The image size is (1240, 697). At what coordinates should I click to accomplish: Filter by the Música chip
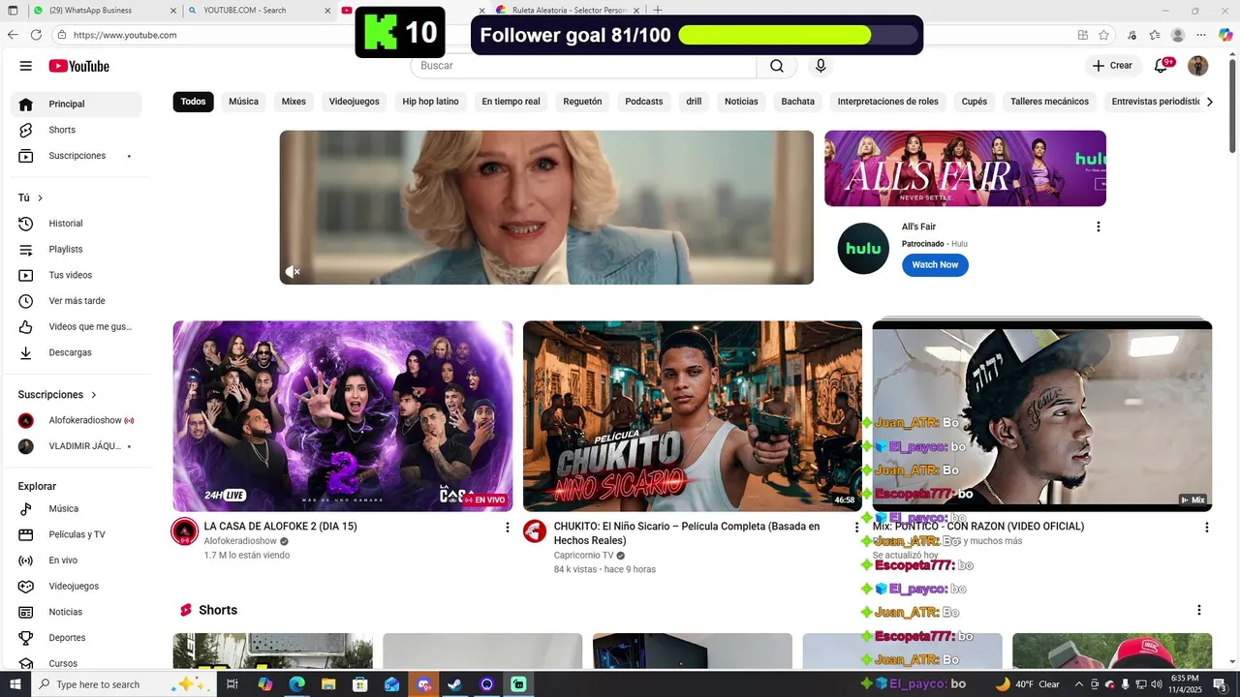243,102
